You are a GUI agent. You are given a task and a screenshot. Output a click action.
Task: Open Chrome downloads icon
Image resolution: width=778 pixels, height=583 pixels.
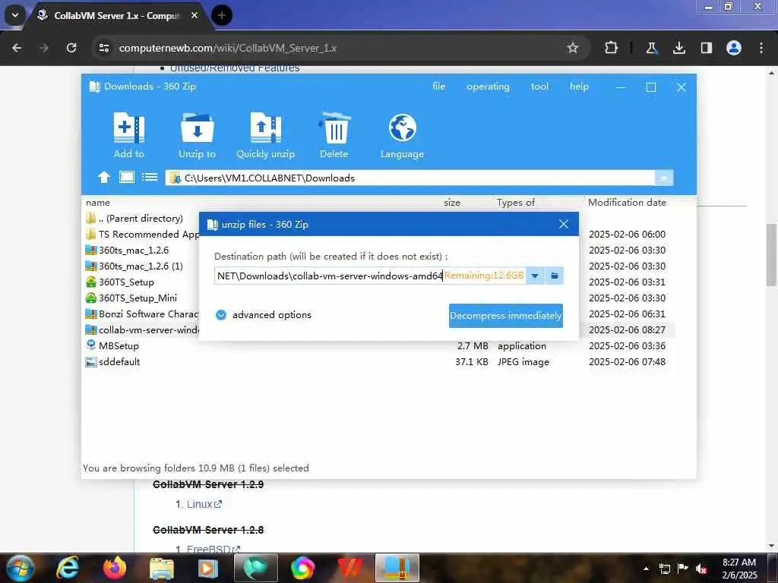point(678,48)
